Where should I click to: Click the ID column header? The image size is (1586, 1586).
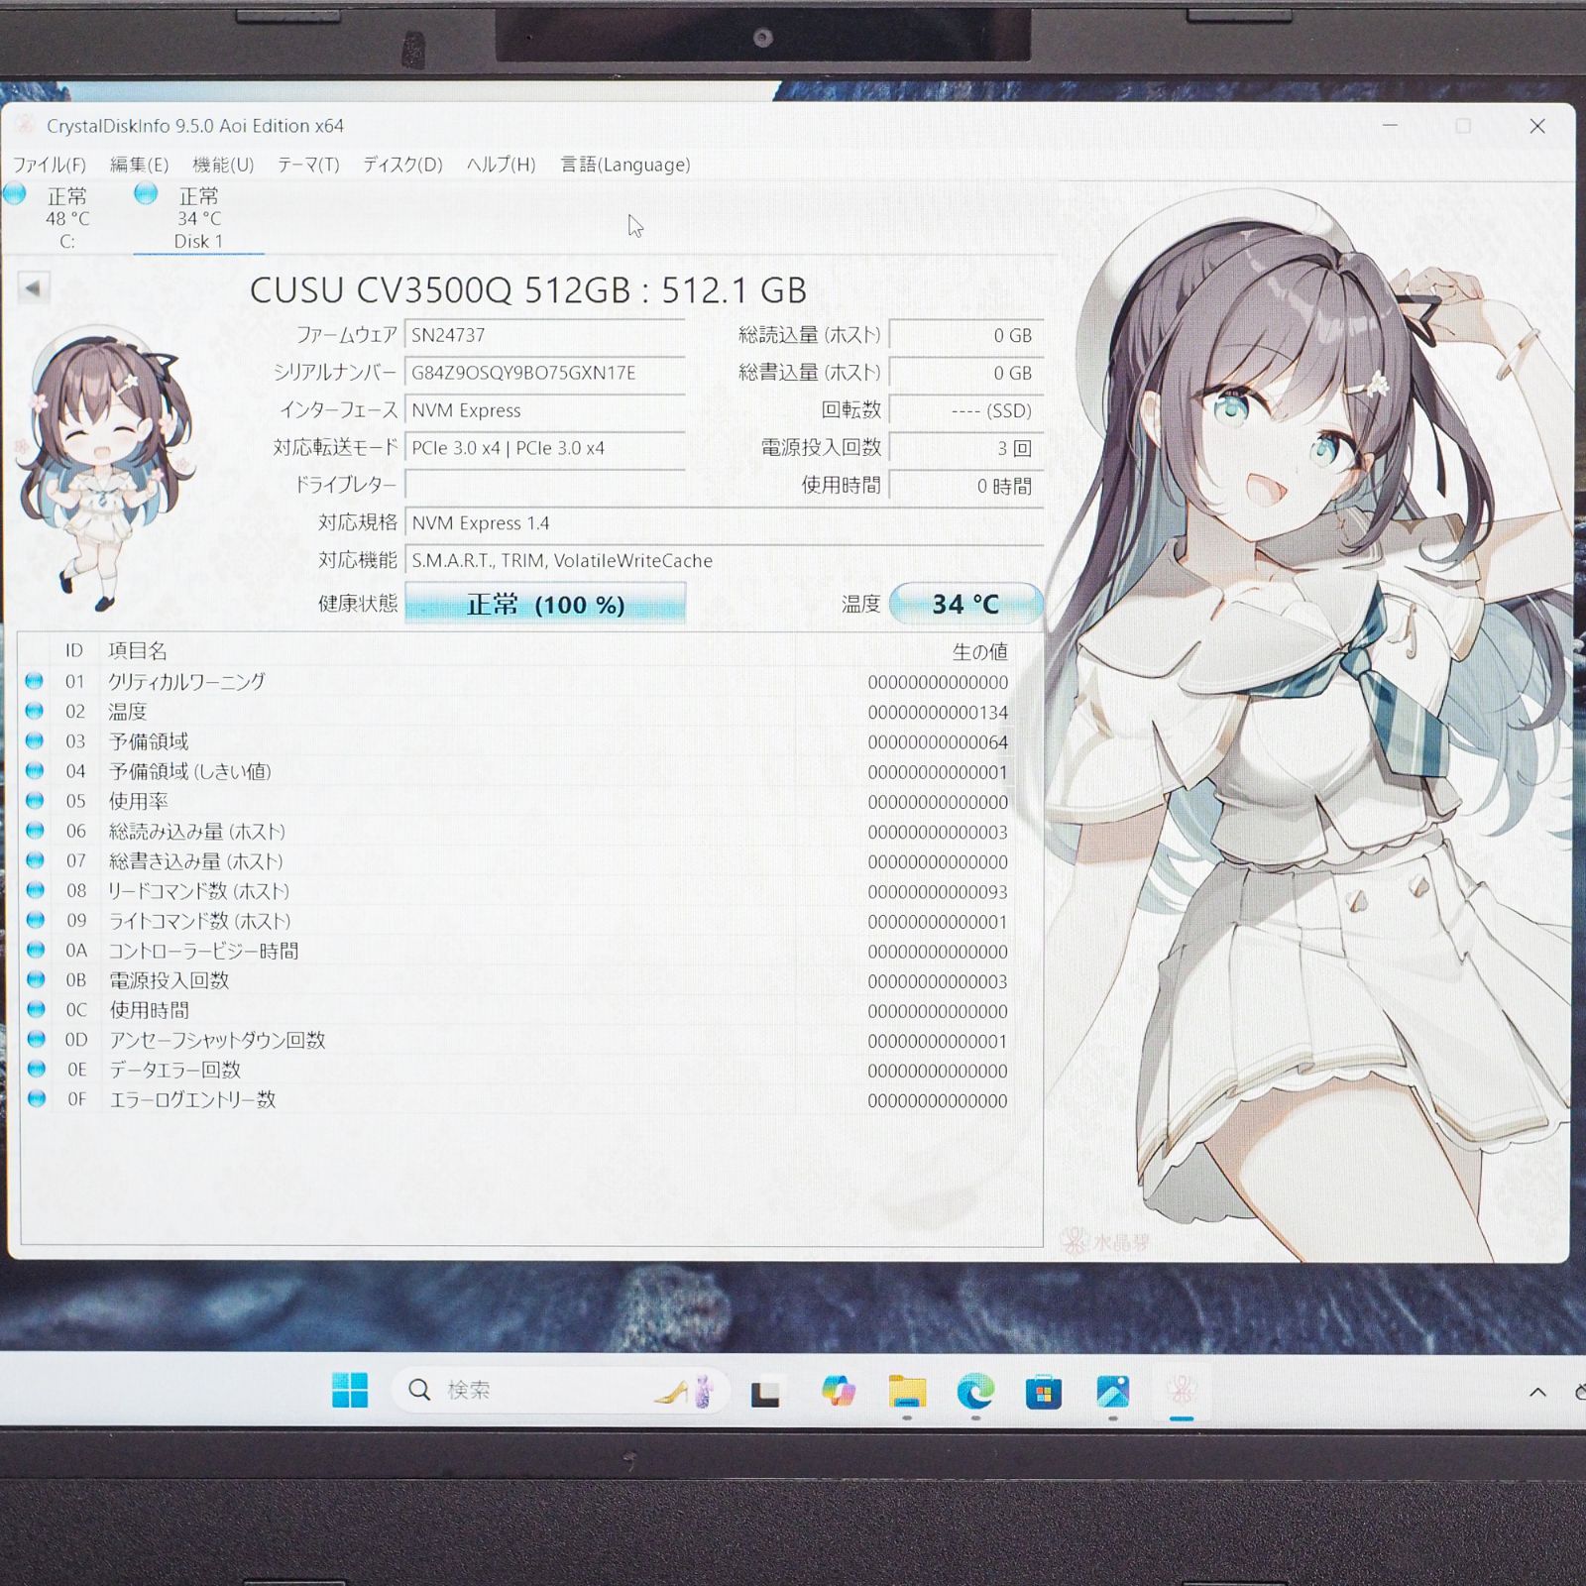coord(74,650)
